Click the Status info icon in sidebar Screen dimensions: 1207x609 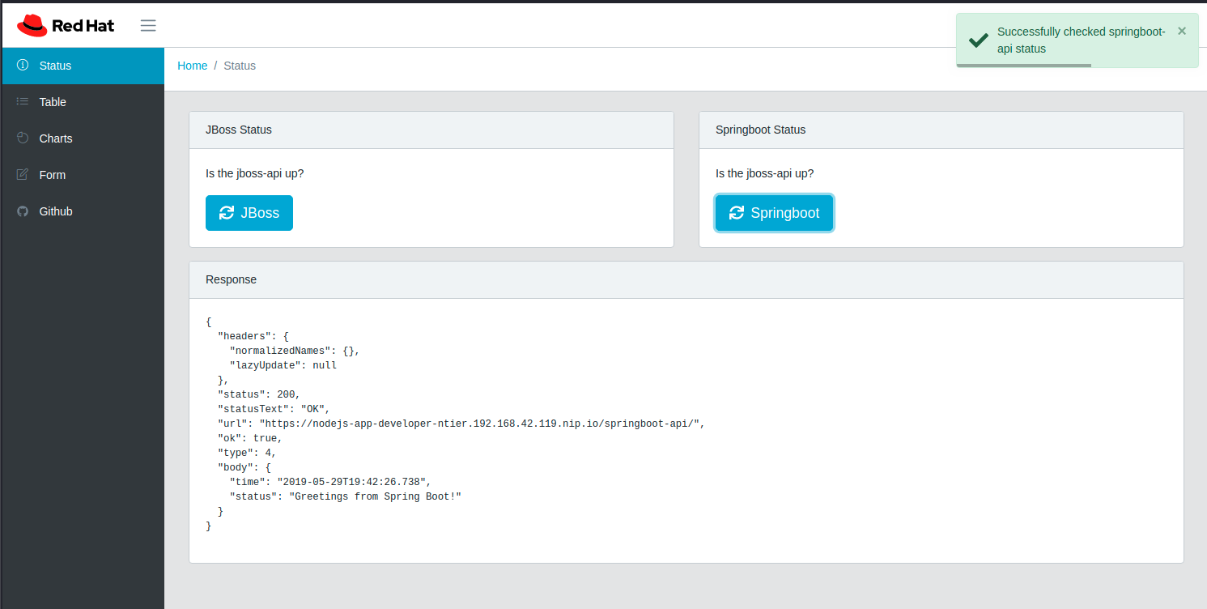pos(23,65)
